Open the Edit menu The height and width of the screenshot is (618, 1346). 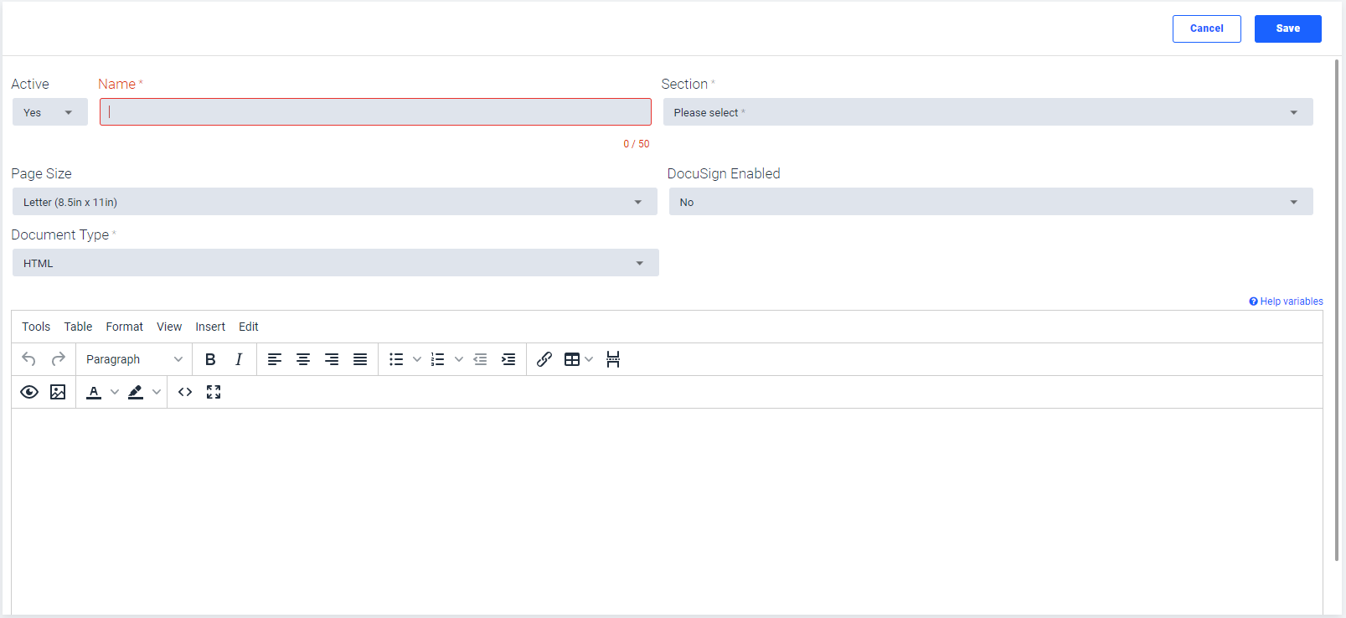click(249, 327)
